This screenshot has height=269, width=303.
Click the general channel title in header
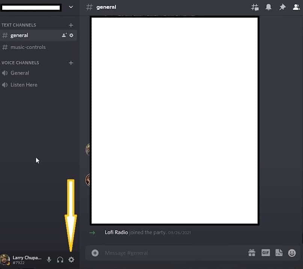[106, 7]
